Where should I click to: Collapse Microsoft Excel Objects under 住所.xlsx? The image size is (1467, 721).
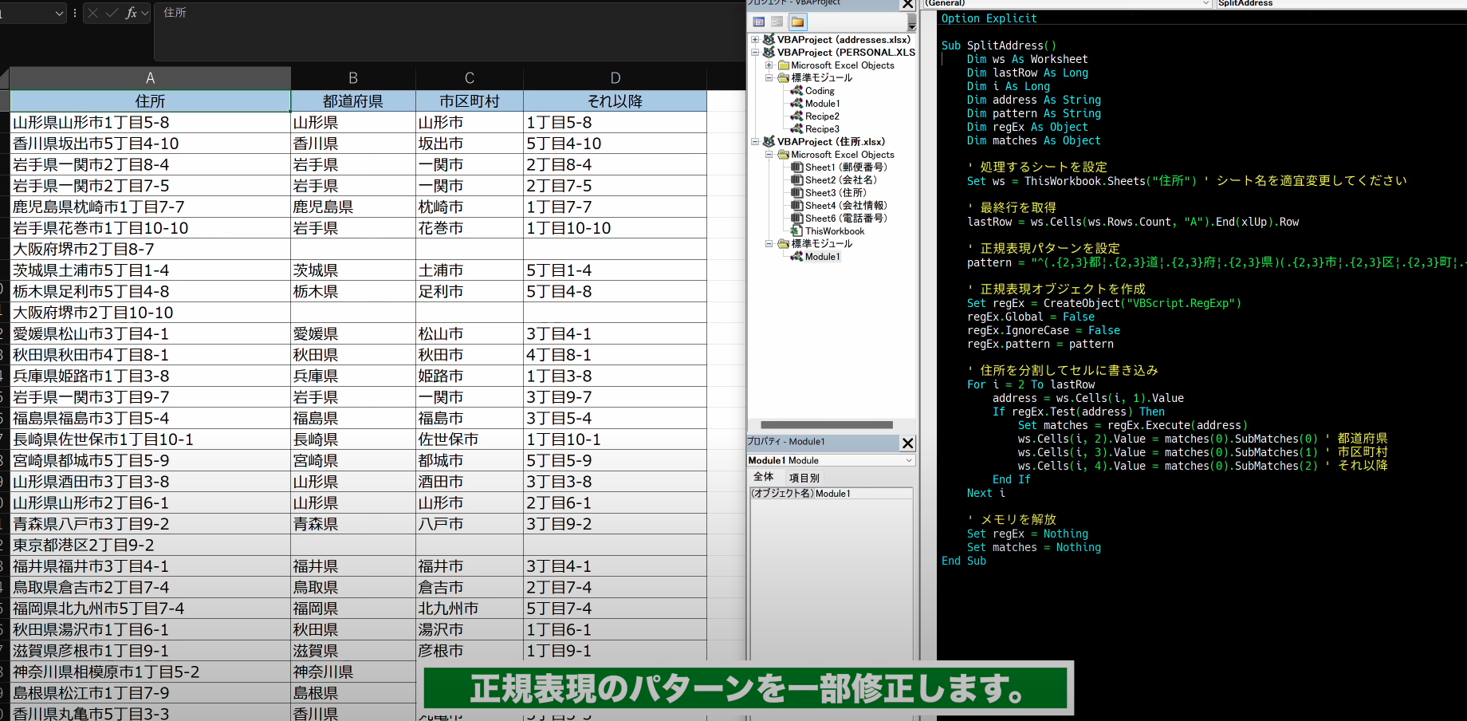[769, 155]
